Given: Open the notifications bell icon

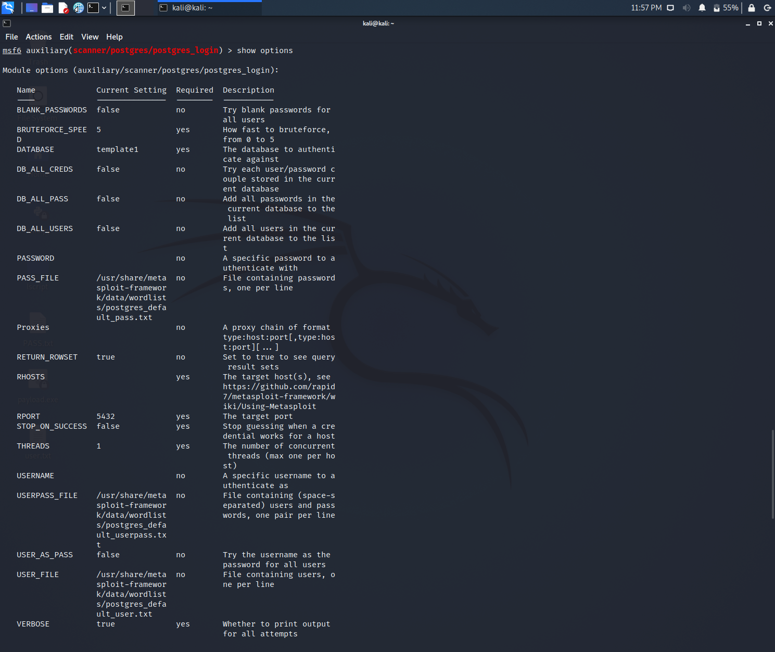Looking at the screenshot, I should (x=702, y=8).
